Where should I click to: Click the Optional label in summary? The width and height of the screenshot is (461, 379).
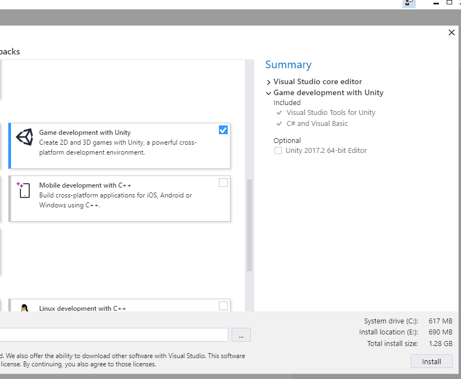click(x=287, y=140)
